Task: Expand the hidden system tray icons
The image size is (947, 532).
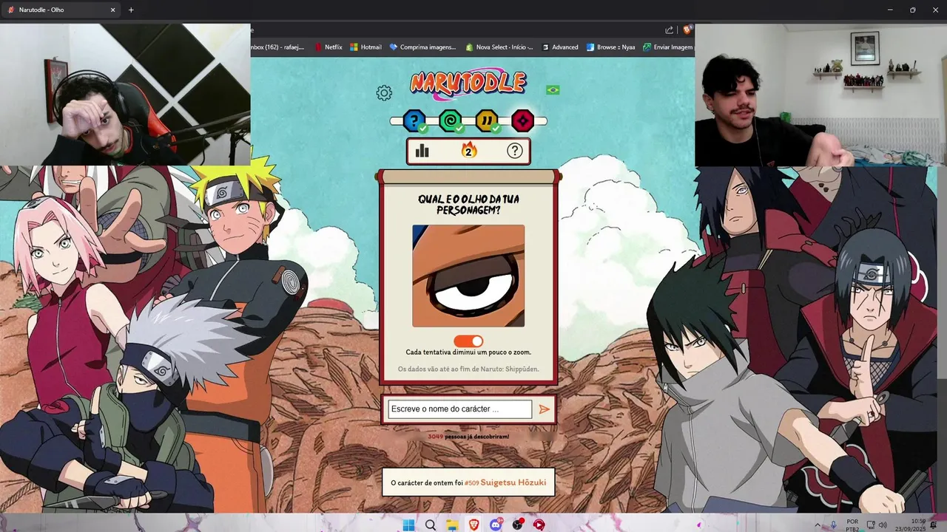Action: coord(817,525)
